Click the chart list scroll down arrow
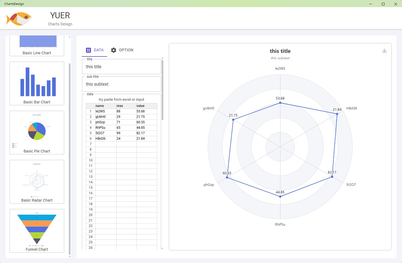This screenshot has height=263, width=402. click(x=70, y=257)
